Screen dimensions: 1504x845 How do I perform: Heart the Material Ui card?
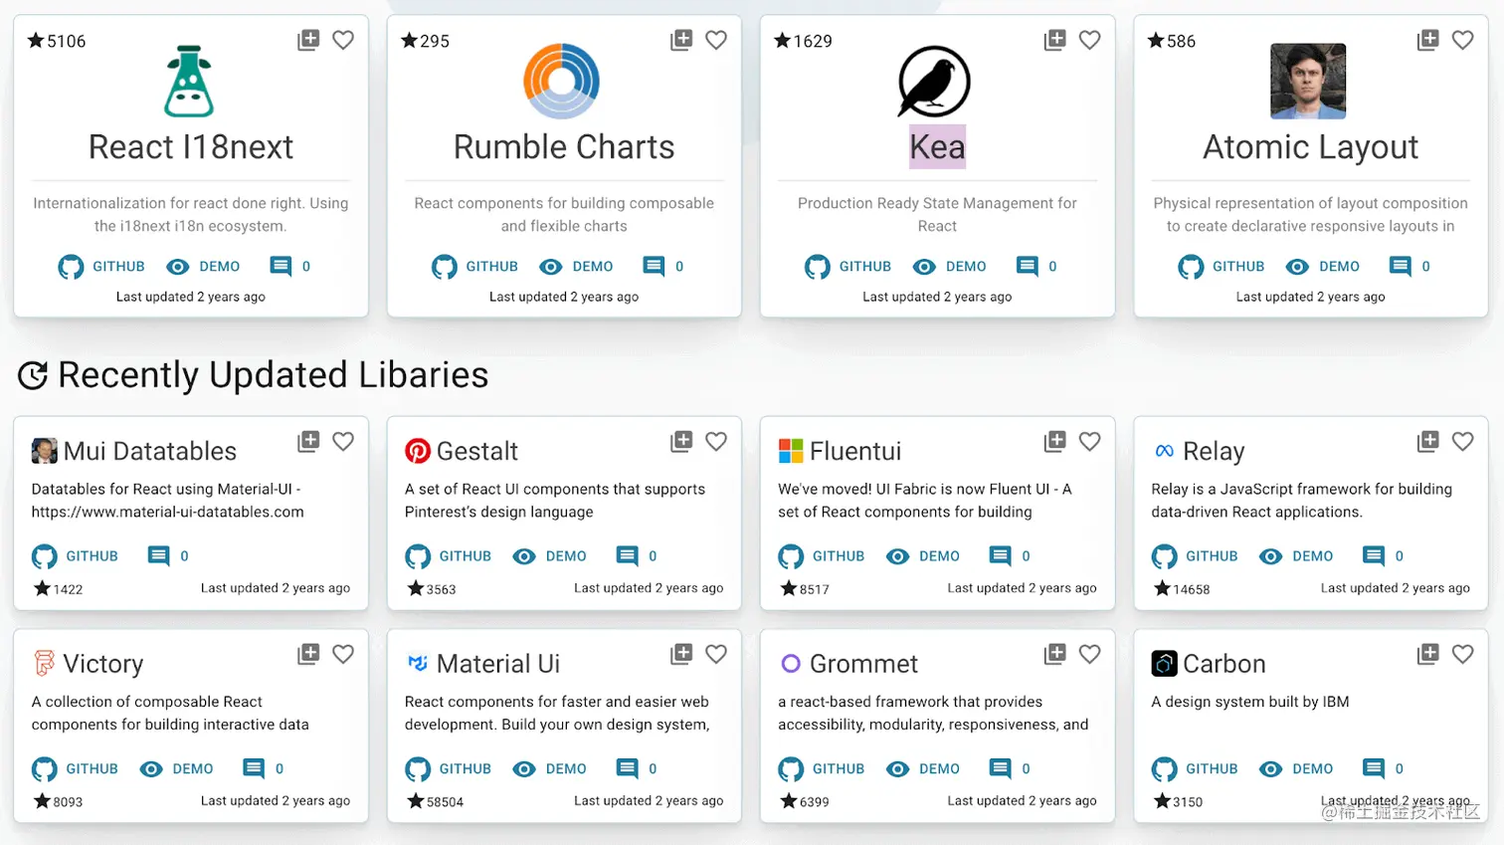click(x=716, y=654)
